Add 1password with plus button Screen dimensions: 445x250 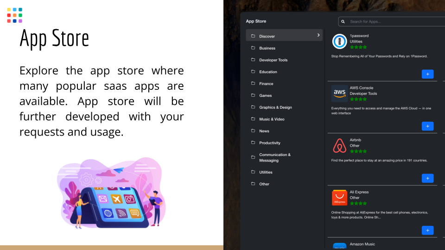coord(427,74)
